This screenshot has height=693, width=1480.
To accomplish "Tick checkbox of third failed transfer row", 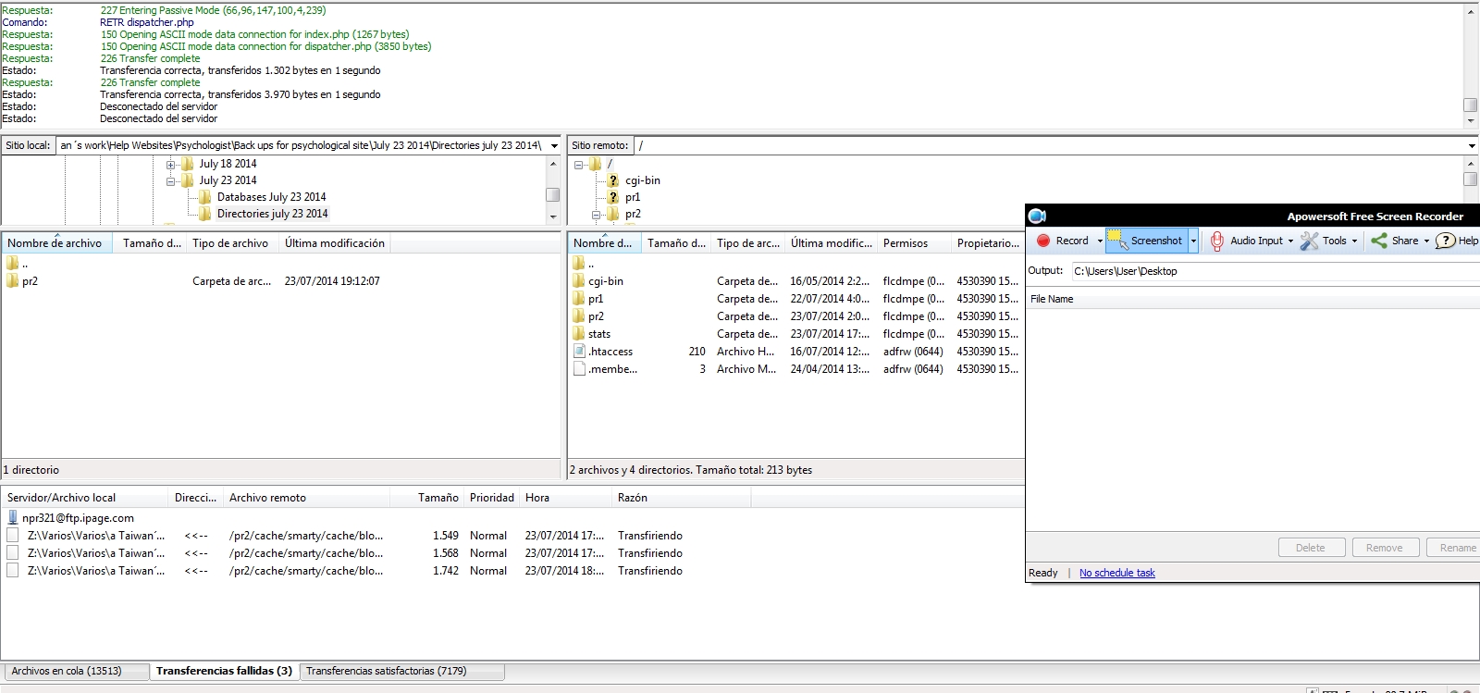I will pyautogui.click(x=13, y=571).
